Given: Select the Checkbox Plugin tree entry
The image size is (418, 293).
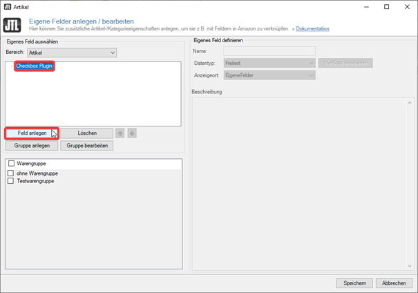Looking at the screenshot, I should pyautogui.click(x=34, y=66).
